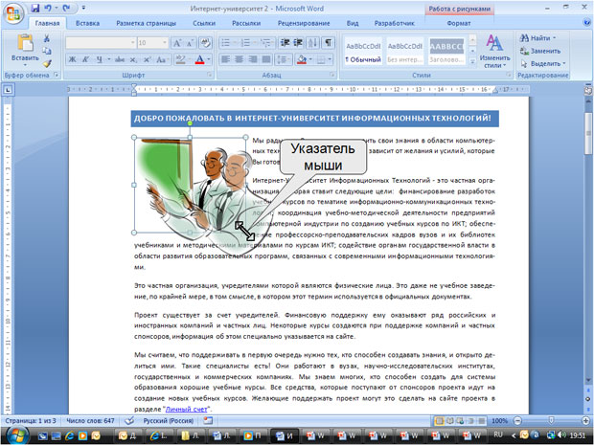Copy selection using clipboard group icon

coord(47,51)
